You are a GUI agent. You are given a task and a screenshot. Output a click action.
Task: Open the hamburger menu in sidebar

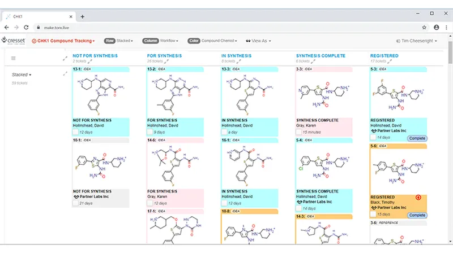tap(13, 58)
